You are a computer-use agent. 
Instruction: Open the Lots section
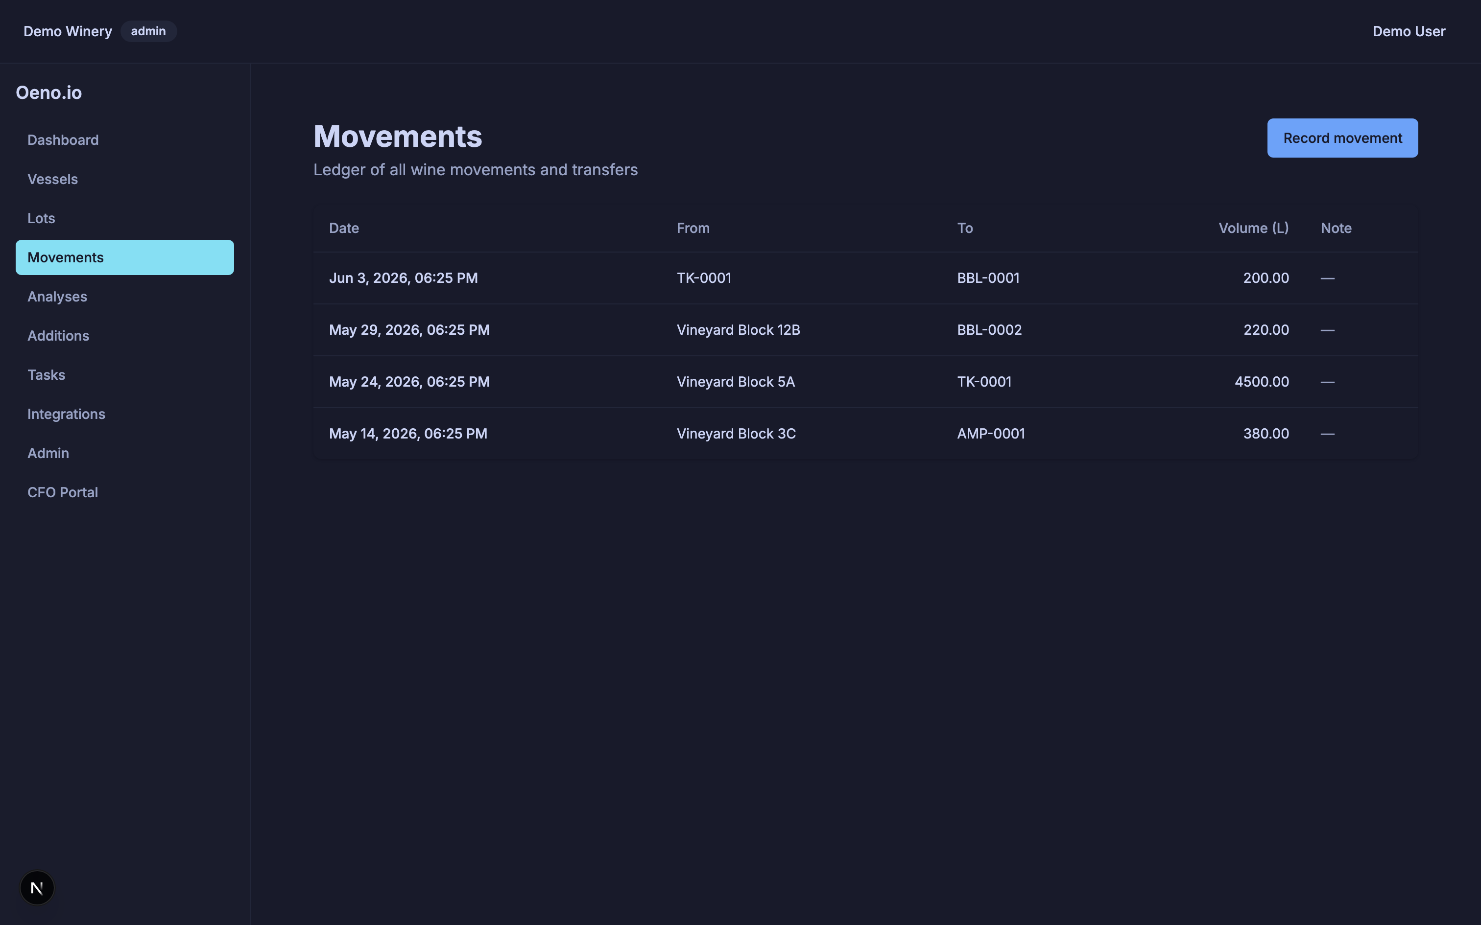[x=124, y=218]
